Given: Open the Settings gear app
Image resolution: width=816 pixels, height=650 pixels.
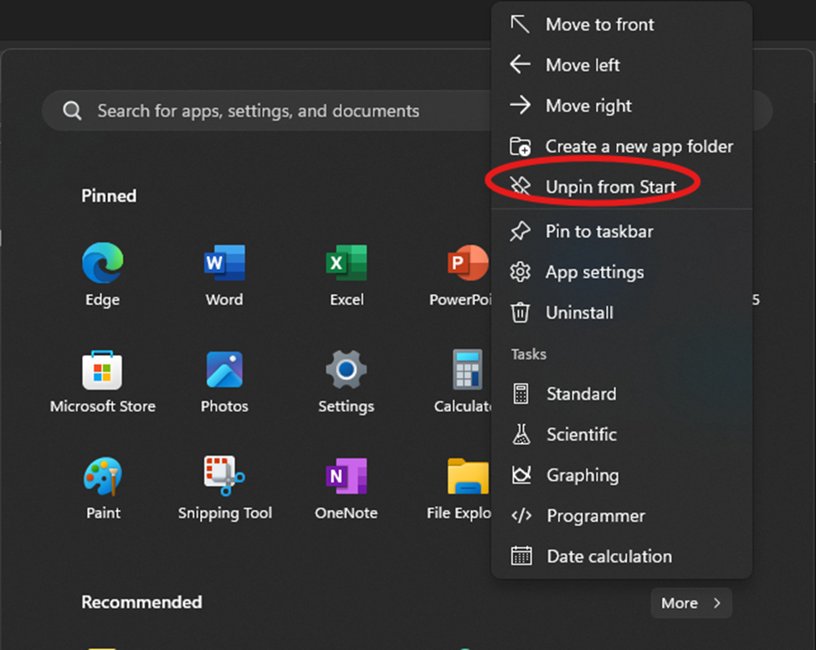Looking at the screenshot, I should (x=346, y=382).
